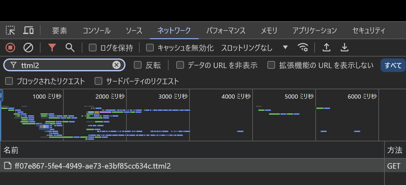Click the 1000 ミリ秒 timeline marker
406x185 pixels.
click(47, 96)
